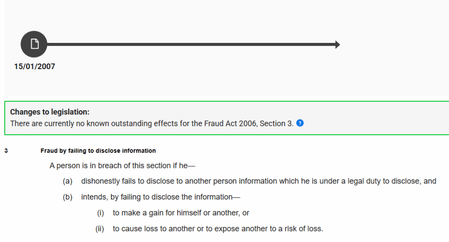Select the 15/01/2007 timeline date label
This screenshot has width=449, height=242.
(35, 67)
